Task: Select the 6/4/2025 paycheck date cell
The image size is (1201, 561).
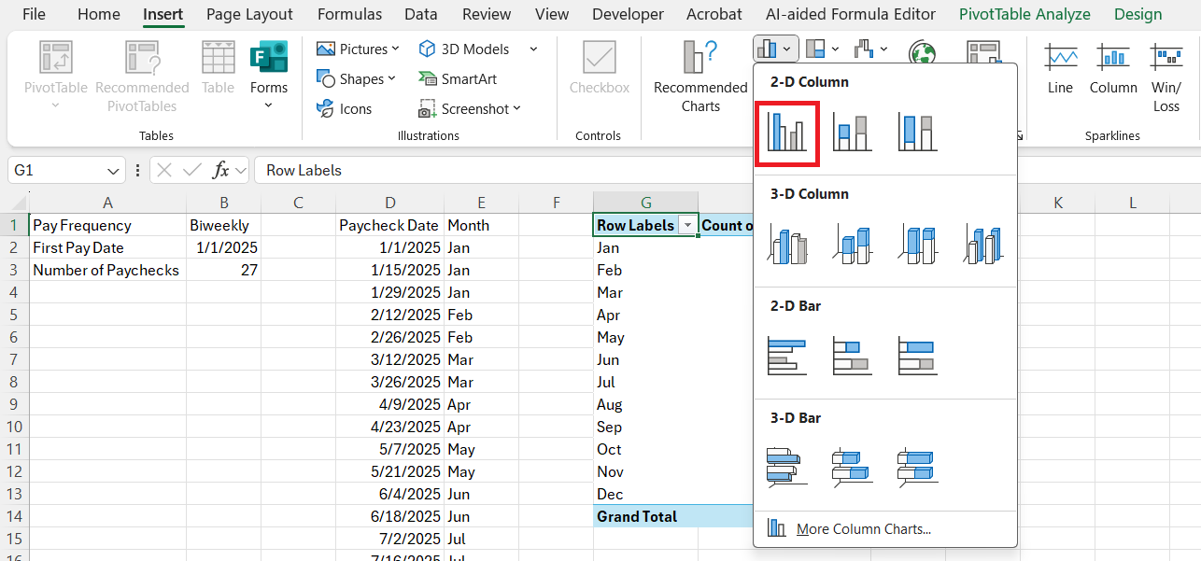Action: [x=389, y=494]
